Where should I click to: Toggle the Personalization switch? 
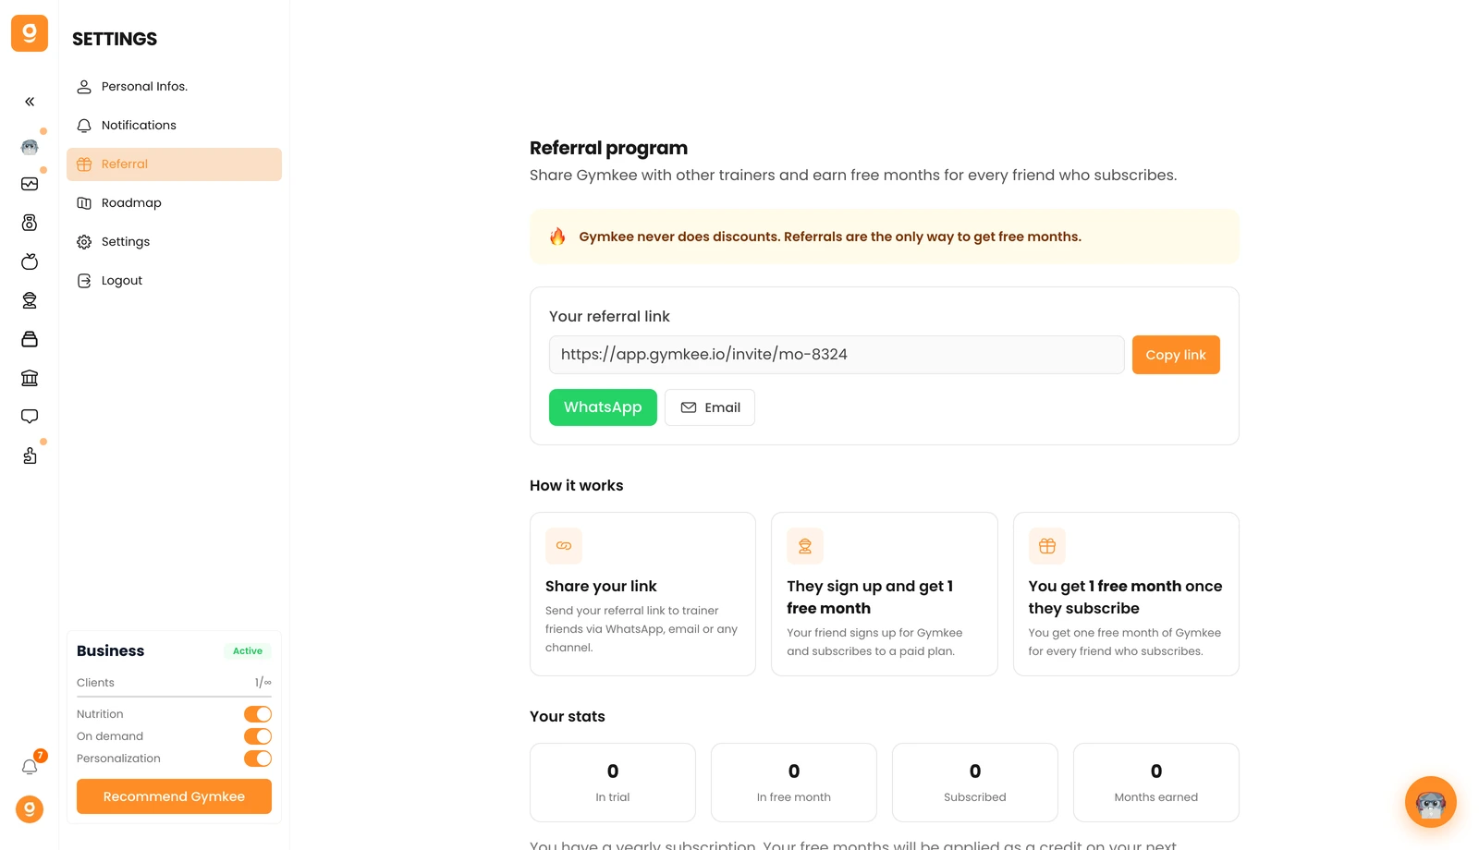coord(258,759)
